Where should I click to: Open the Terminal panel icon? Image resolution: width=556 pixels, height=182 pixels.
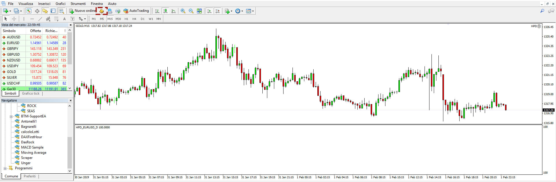pos(53,11)
